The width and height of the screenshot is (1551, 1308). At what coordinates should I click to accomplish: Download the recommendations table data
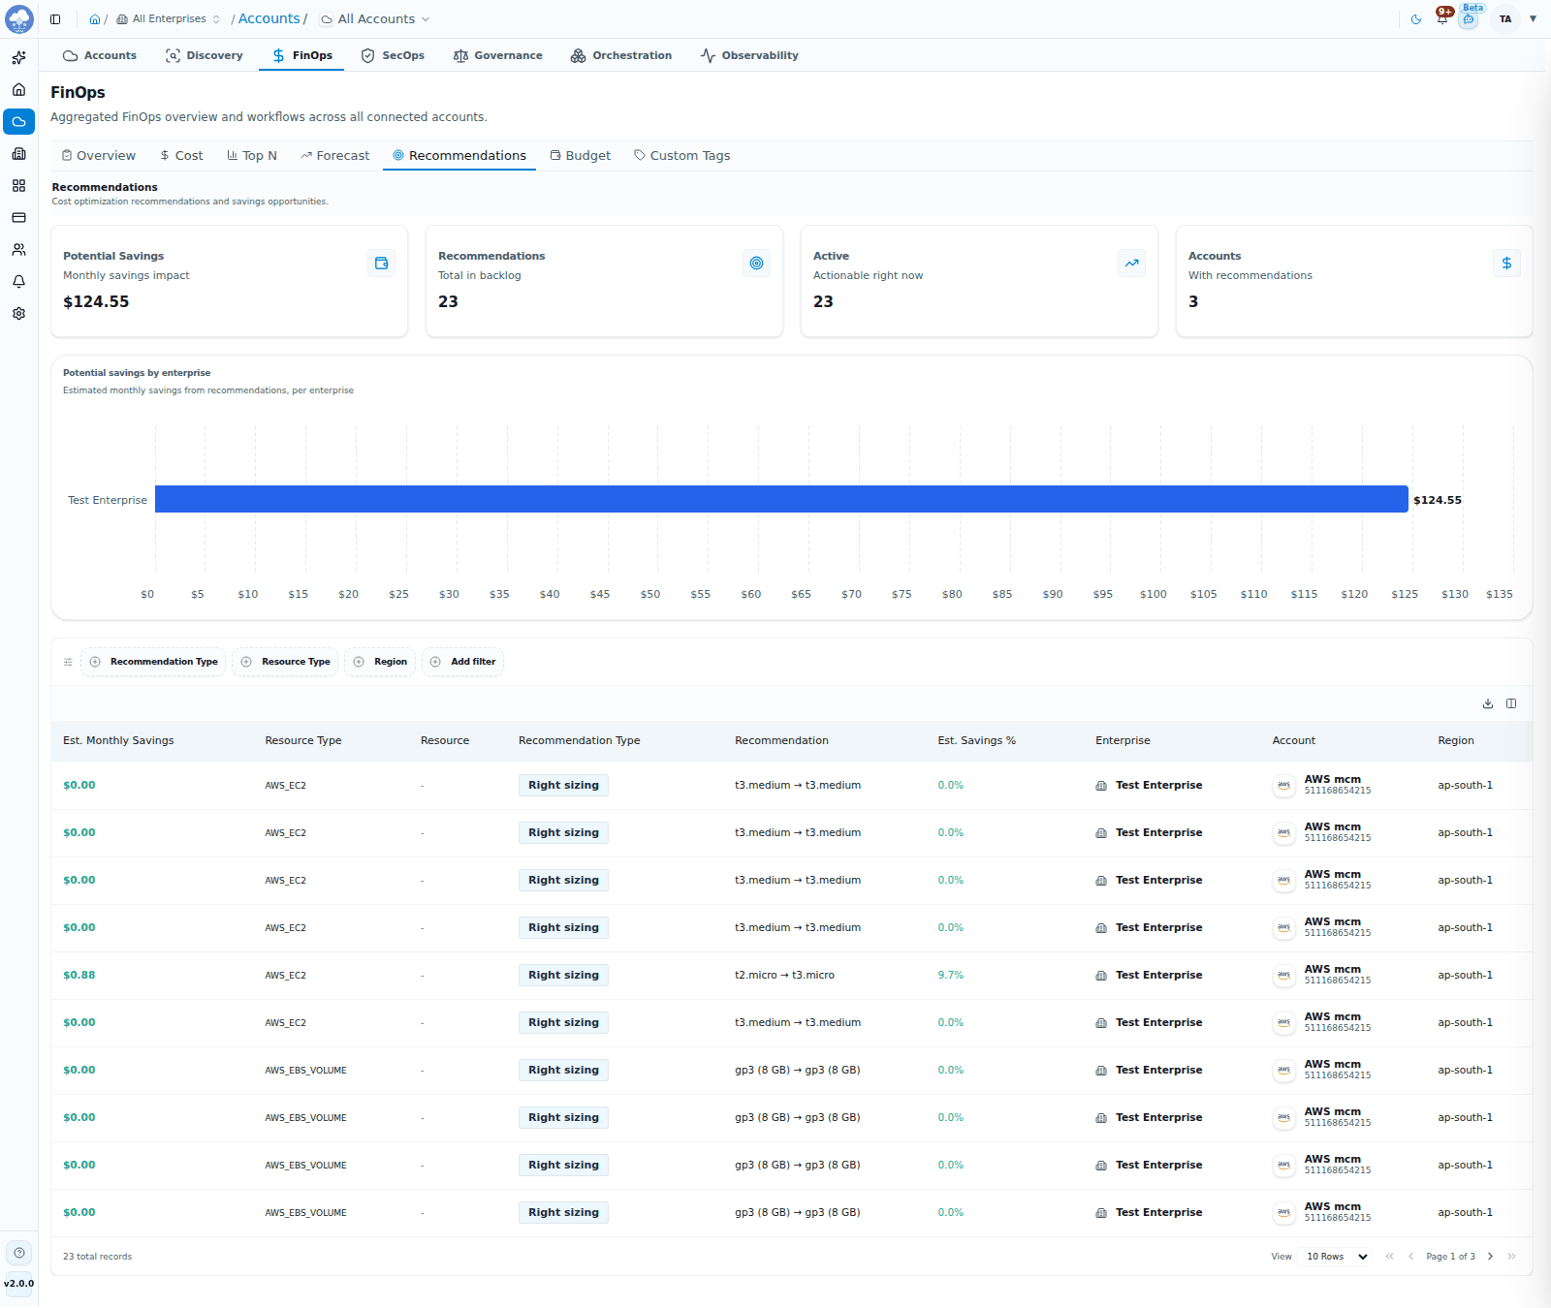coord(1488,703)
